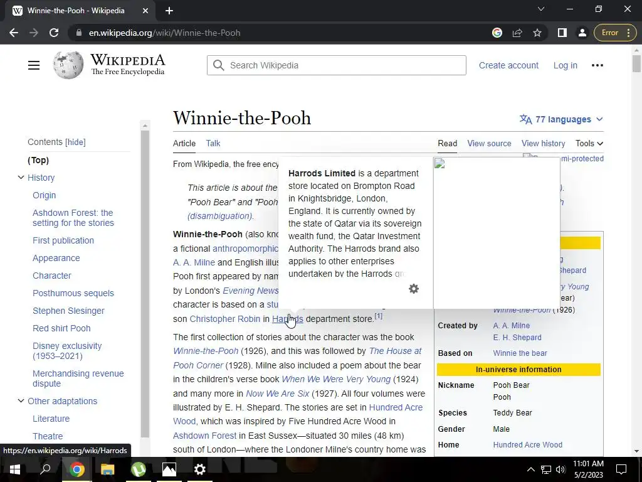Click the site lock icon in address bar
Image resolution: width=642 pixels, height=482 pixels.
79,33
